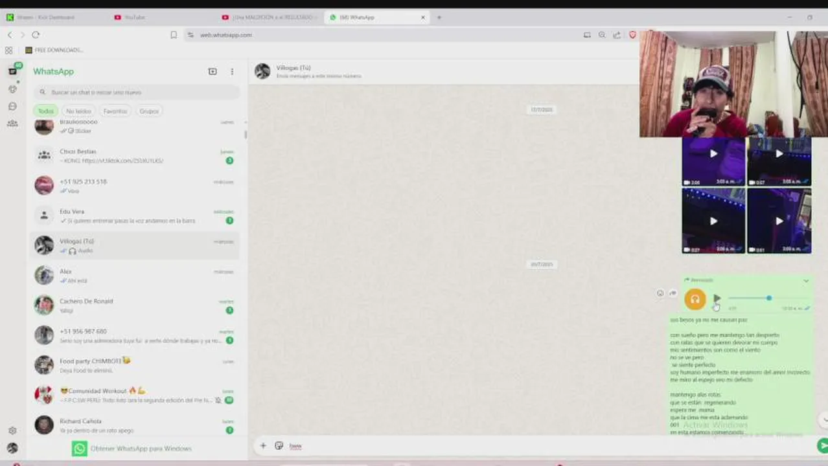
Task: Close the WhatsApp browser tab
Action: click(423, 17)
